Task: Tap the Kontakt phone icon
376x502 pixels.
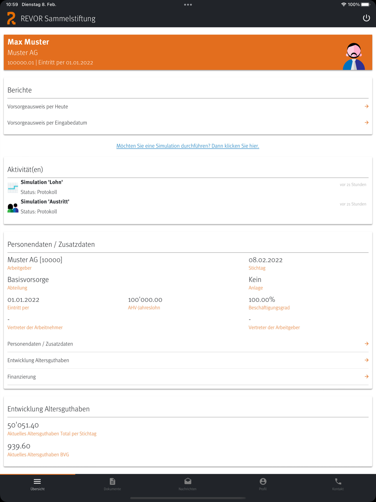Action: click(338, 481)
